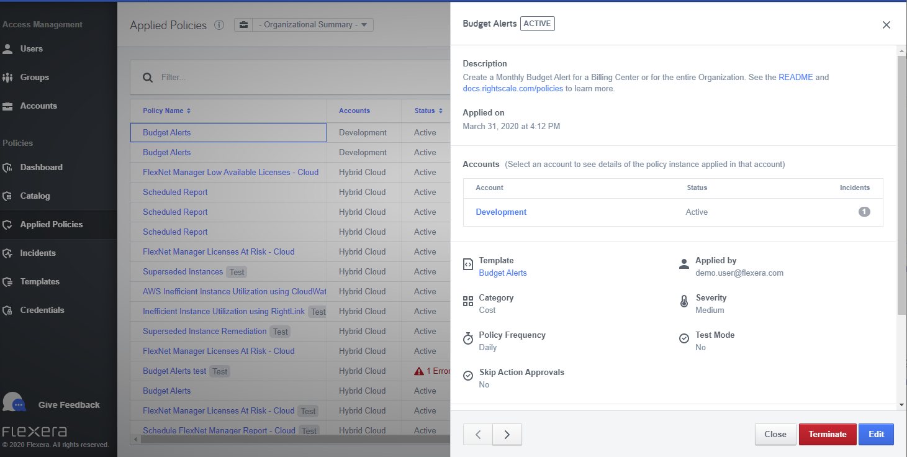The width and height of the screenshot is (907, 457).
Task: Click the Users person icon in sidebar
Action: 7,48
